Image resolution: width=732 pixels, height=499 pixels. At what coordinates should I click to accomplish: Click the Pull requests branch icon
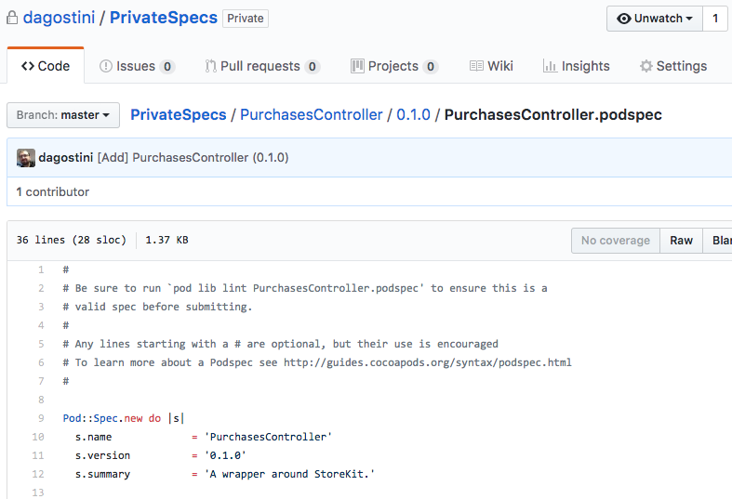210,66
